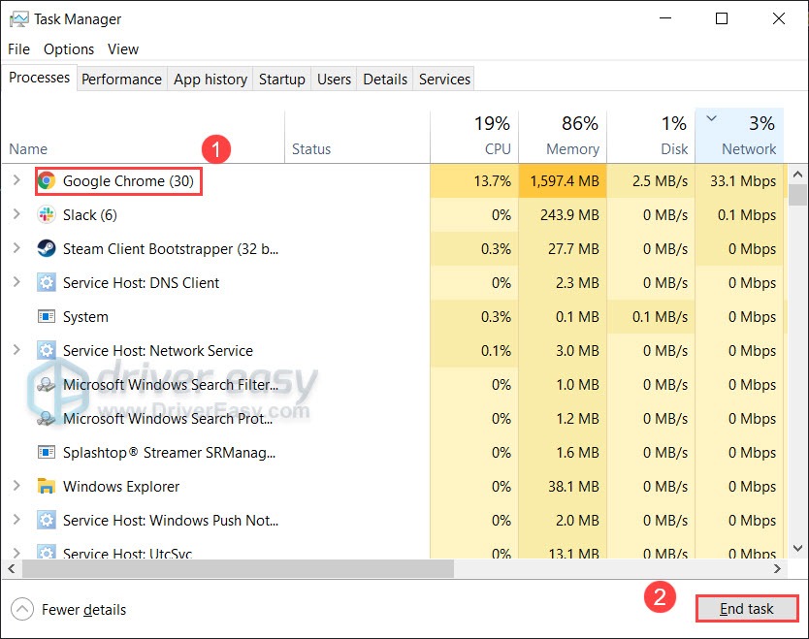Expand Service Host: Network Service group

tap(16, 350)
